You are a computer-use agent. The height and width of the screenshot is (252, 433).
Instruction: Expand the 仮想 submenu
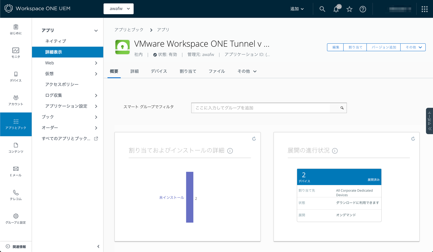(x=96, y=74)
